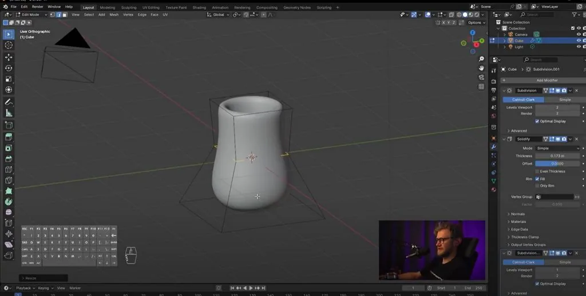This screenshot has width=586, height=296.
Task: Remove the Solidify modifier with X
Action: coord(576,139)
